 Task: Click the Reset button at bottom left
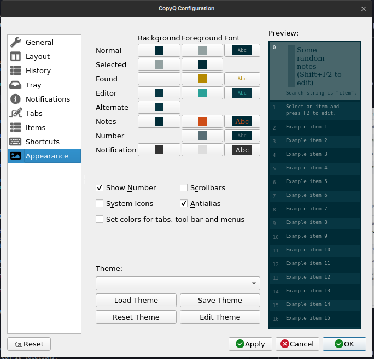(29, 344)
